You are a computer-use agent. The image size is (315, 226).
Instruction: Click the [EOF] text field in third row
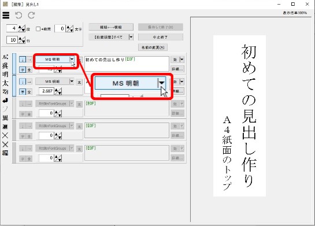click(127, 108)
